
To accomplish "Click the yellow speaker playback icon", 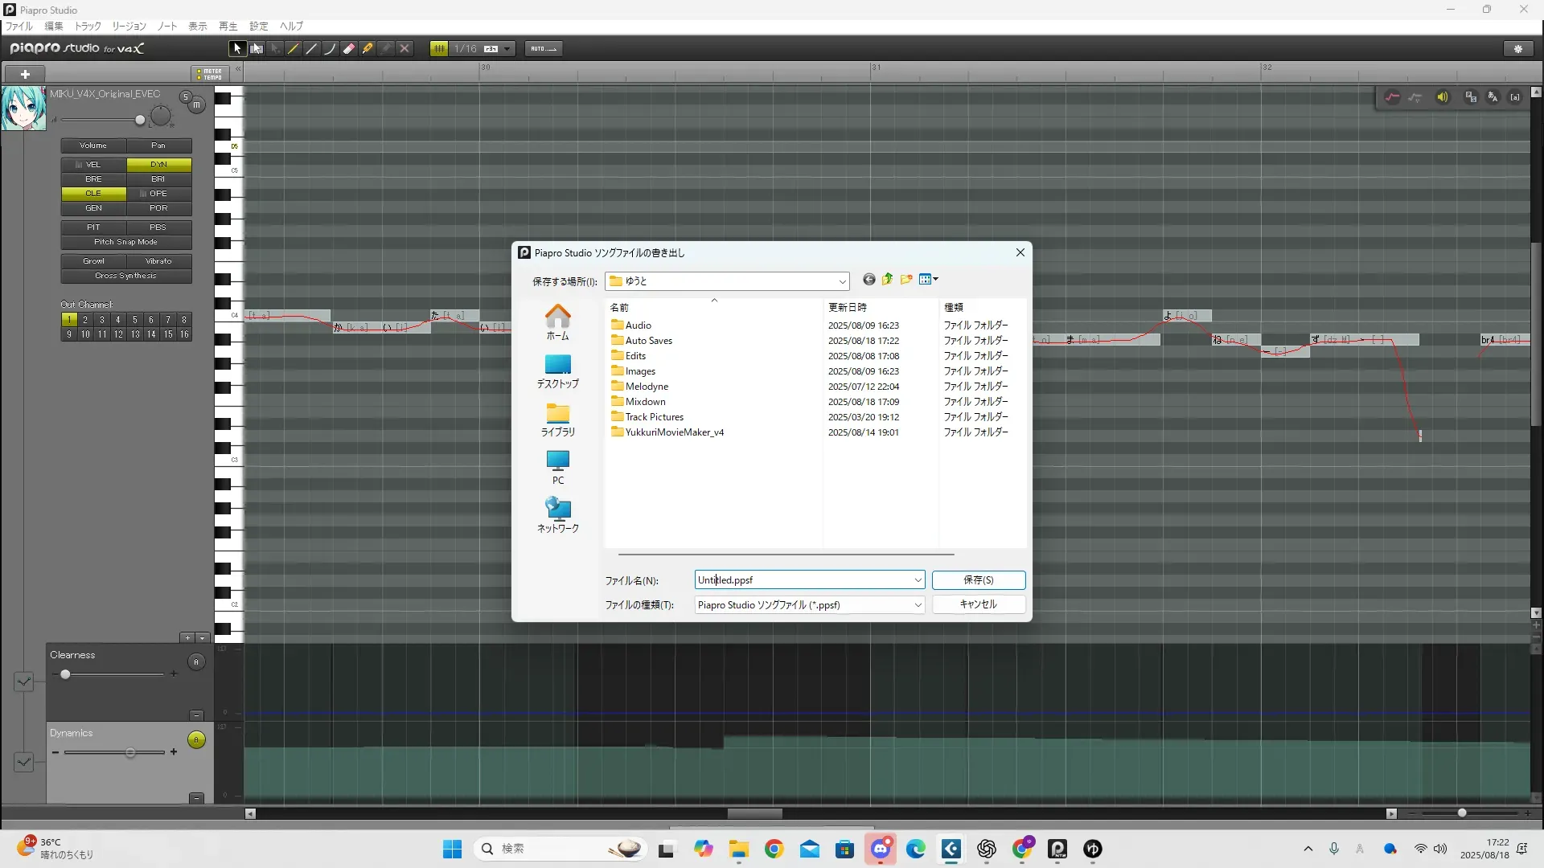I will tap(1443, 97).
